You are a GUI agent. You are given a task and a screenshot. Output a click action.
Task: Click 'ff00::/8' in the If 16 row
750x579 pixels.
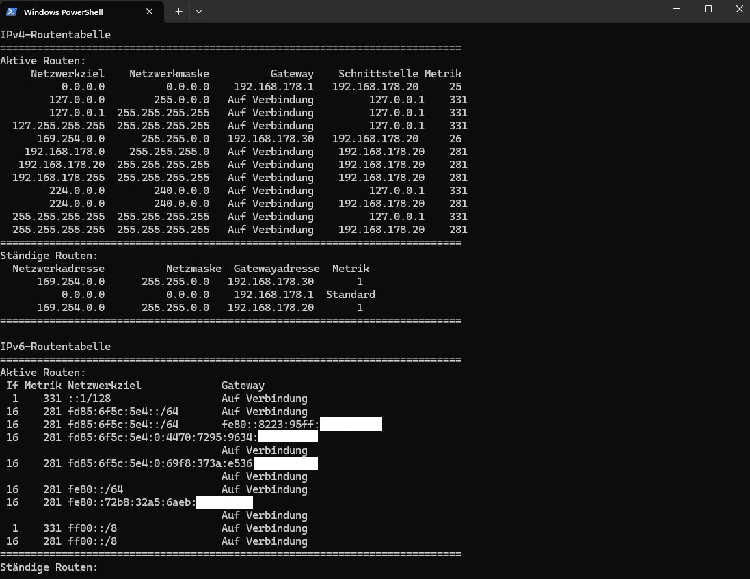[92, 541]
